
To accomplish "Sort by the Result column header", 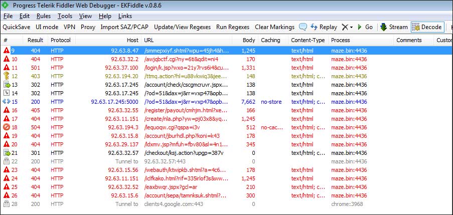I will coord(35,41).
